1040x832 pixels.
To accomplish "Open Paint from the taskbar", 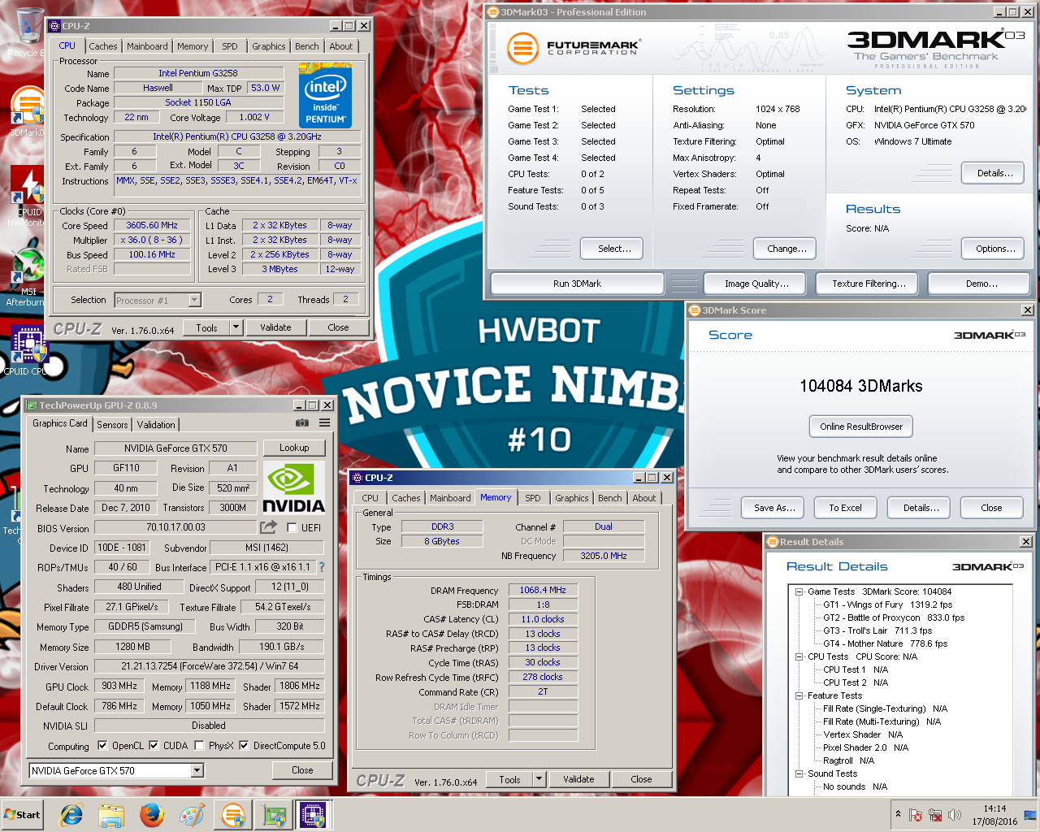I will 192,815.
